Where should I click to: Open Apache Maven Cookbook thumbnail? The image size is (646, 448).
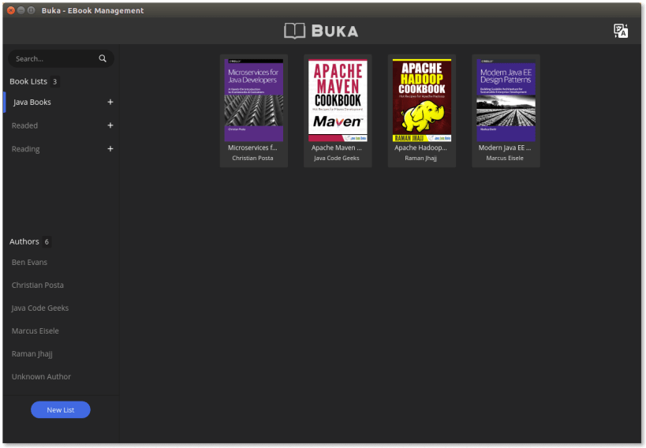pos(338,100)
